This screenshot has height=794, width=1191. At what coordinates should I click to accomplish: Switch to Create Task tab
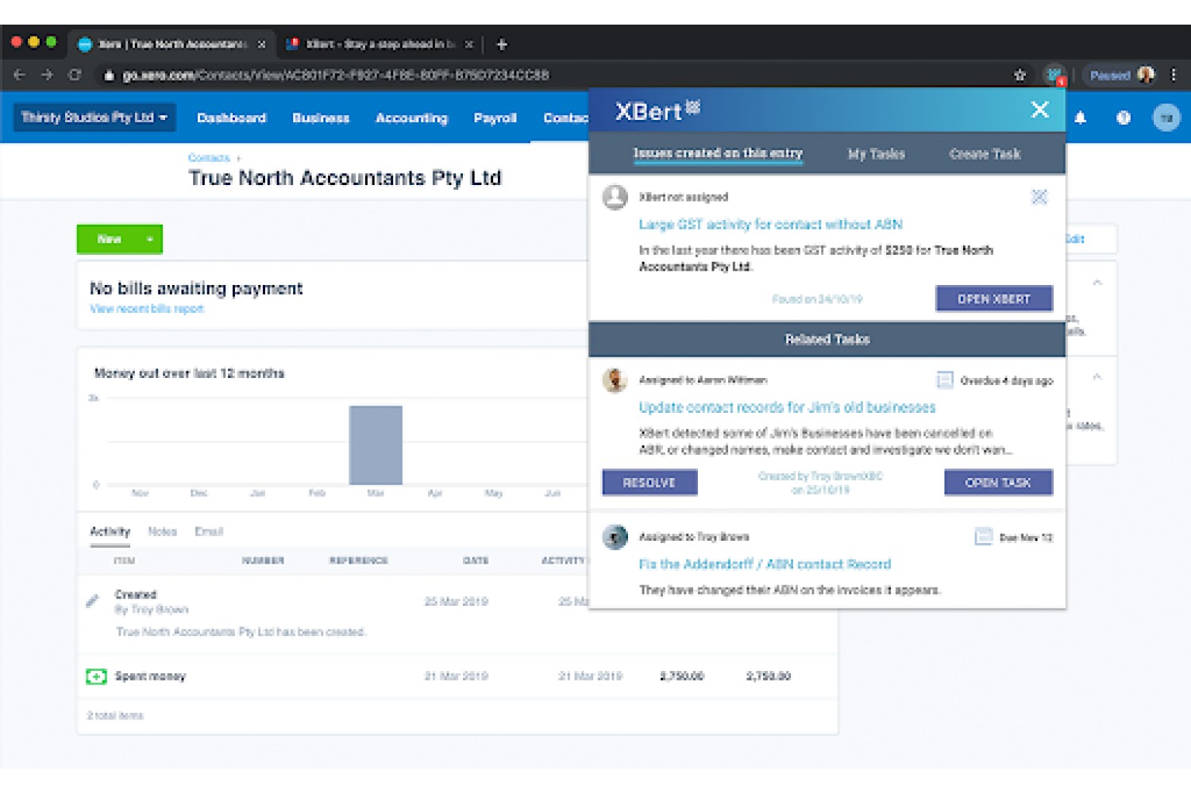coord(985,154)
